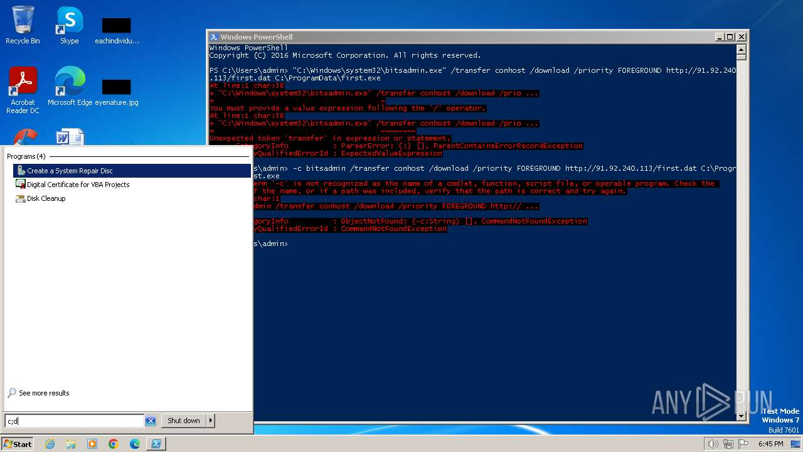The width and height of the screenshot is (803, 452).
Task: Close the Windows PowerShell window
Action: pos(741,37)
